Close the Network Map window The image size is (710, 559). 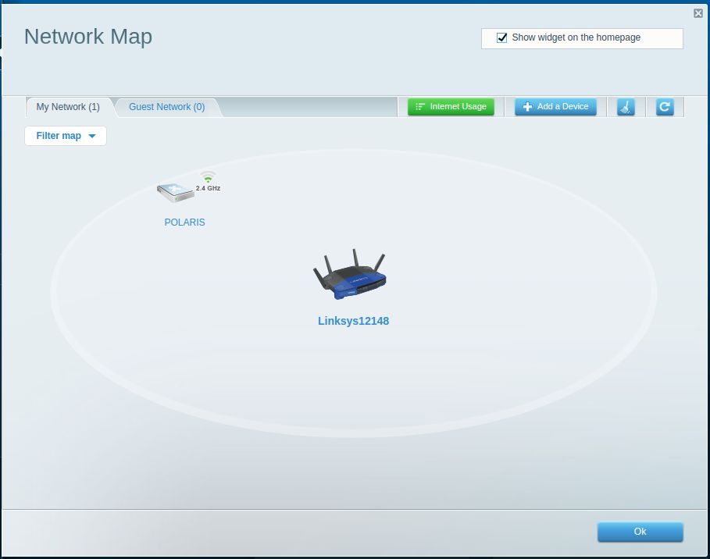(x=698, y=12)
